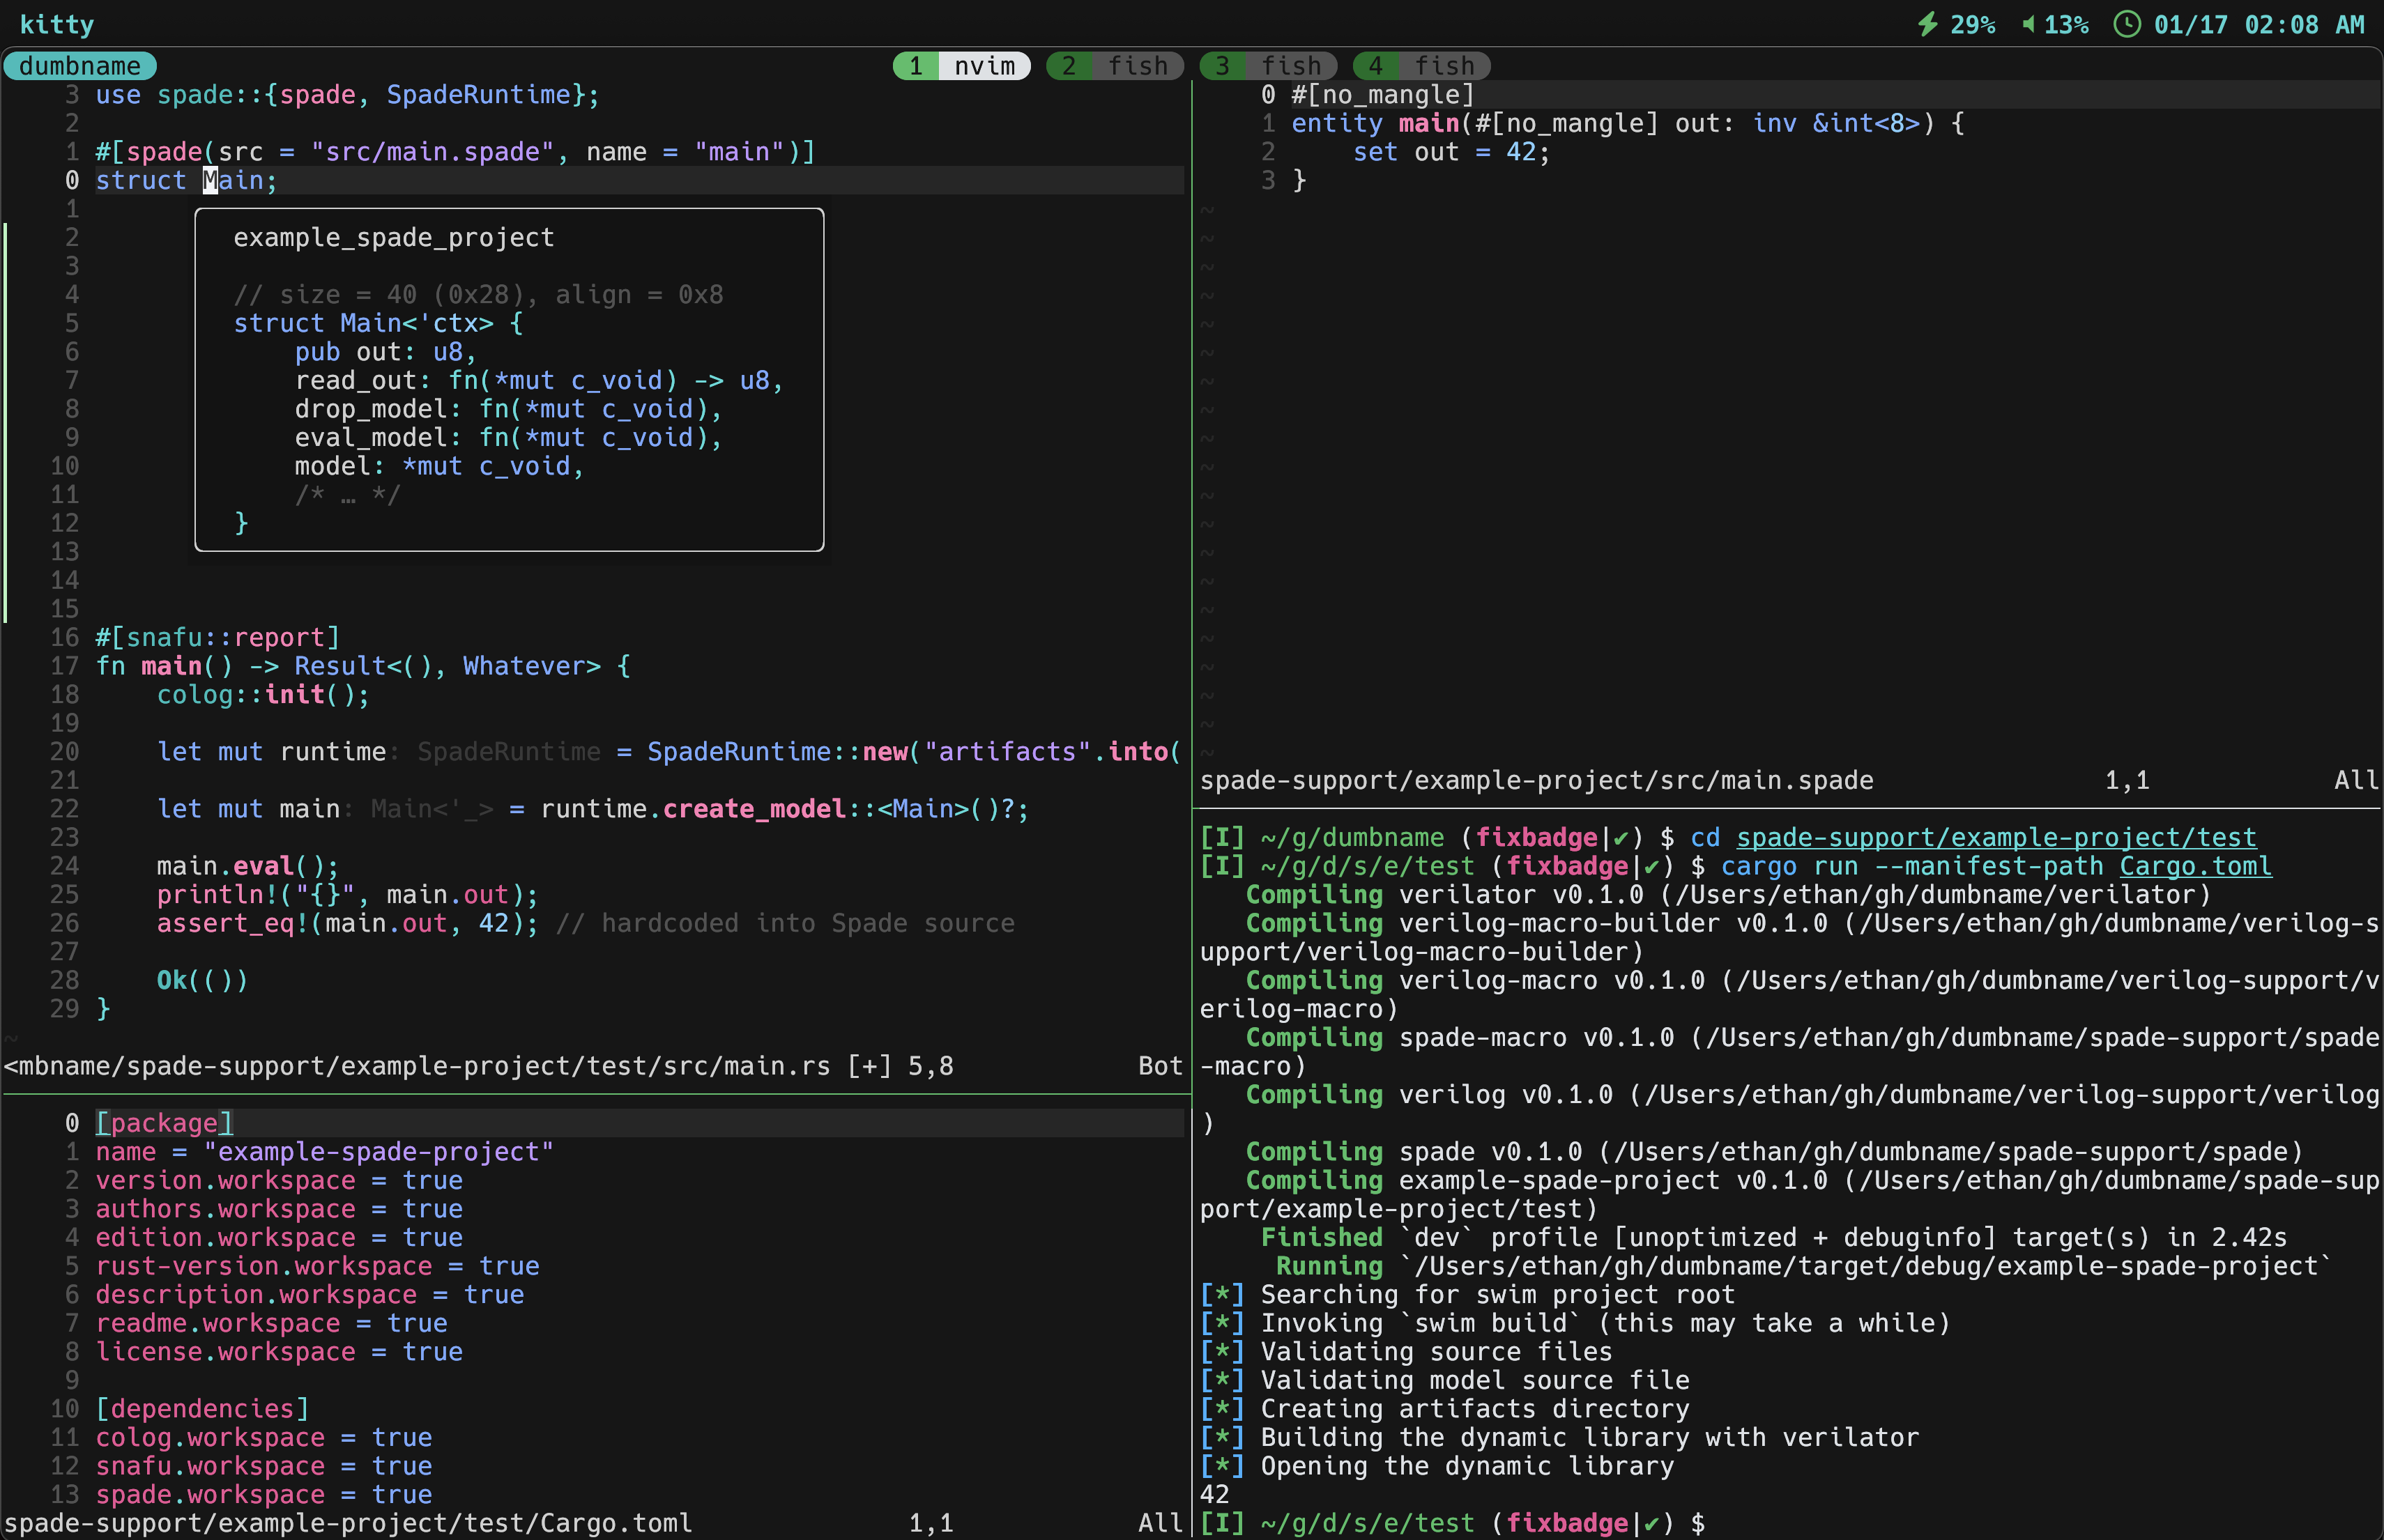The image size is (2384, 1540).
Task: Click the example_spade_project hover popup title
Action: (x=393, y=238)
